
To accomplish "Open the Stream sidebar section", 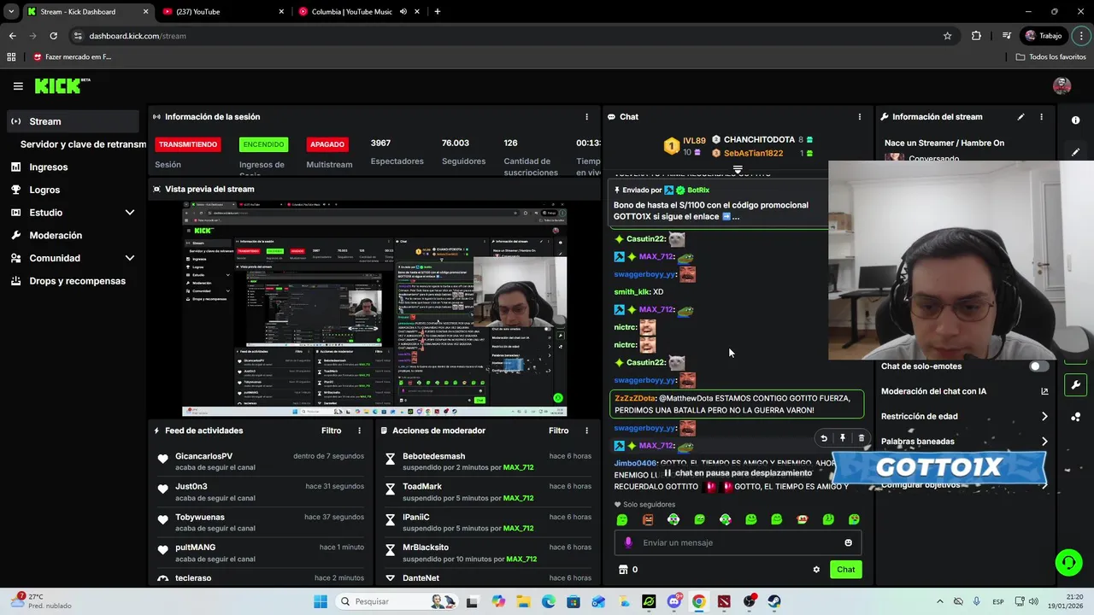I will (x=73, y=121).
